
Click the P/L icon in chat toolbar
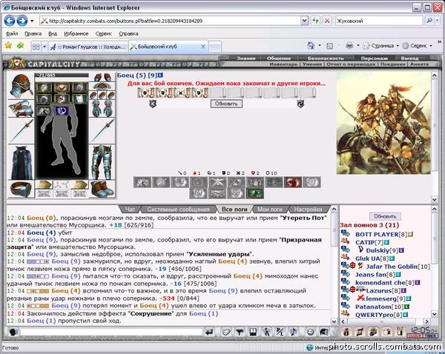[x=280, y=332]
